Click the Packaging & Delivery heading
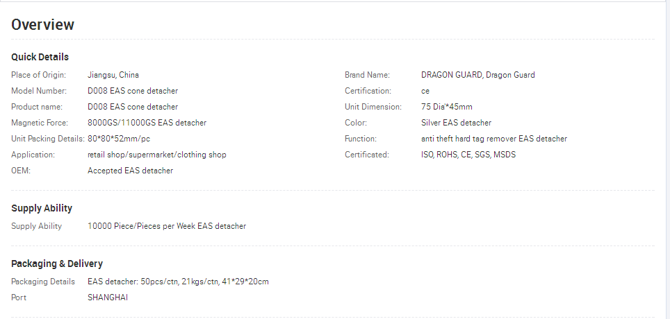This screenshot has width=670, height=319. 57,264
